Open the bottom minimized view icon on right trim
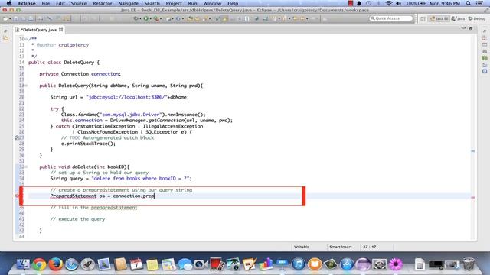This screenshot has width=490, height=275. [485, 71]
